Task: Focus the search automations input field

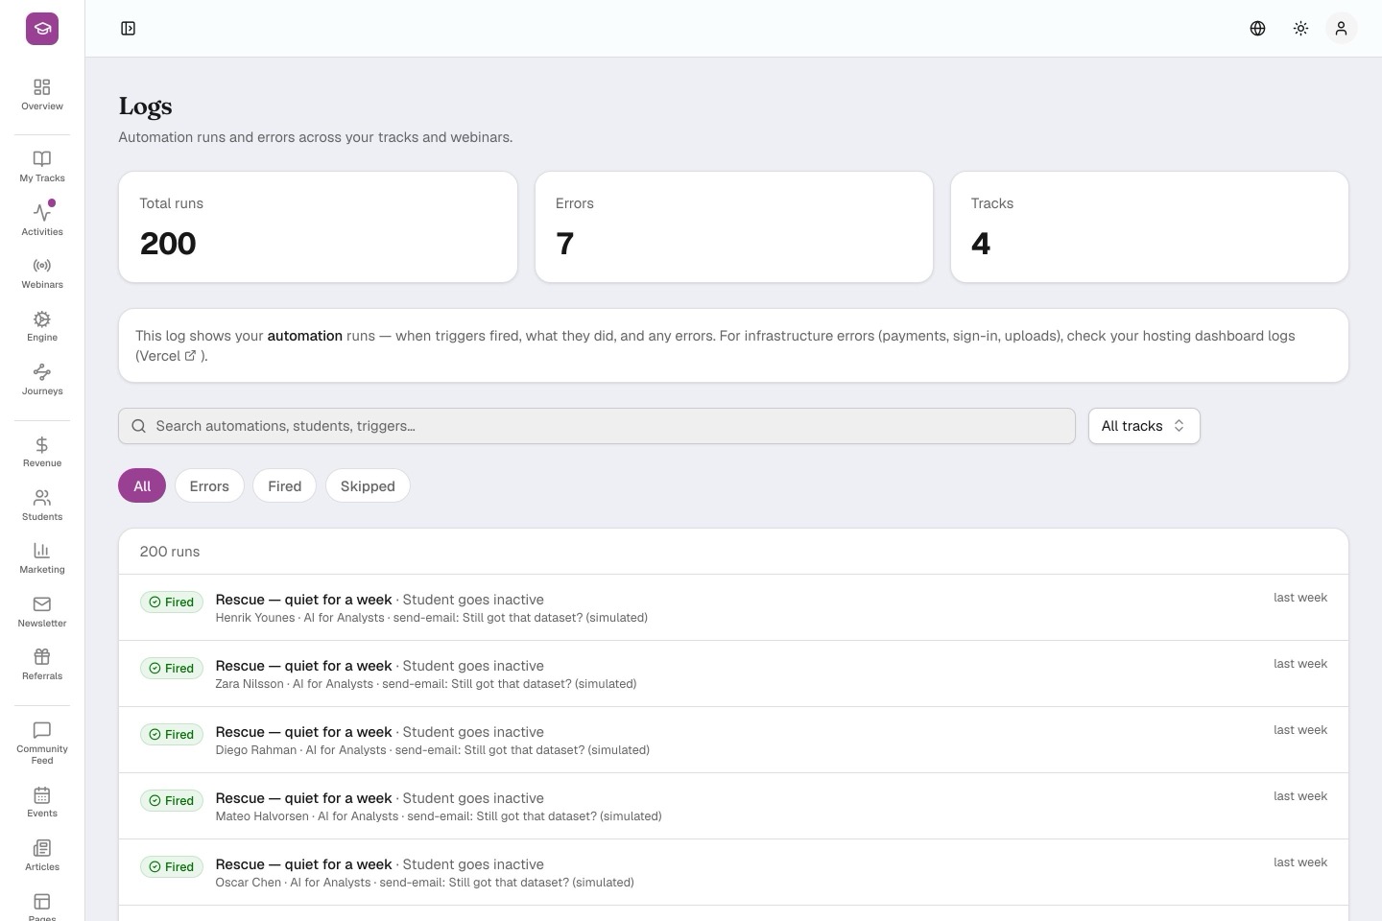Action: click(x=597, y=426)
